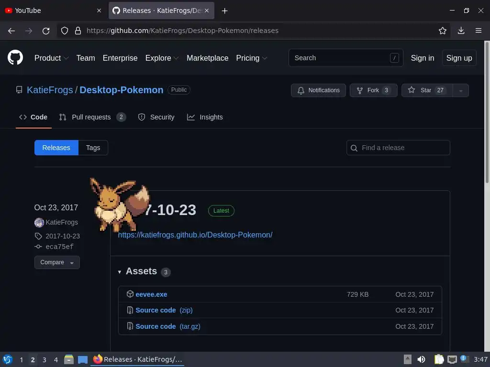Click the Notifications button
The height and width of the screenshot is (367, 490).
(x=318, y=90)
